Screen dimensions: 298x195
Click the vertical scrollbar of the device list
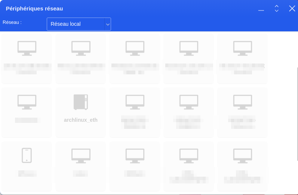coord(297,112)
